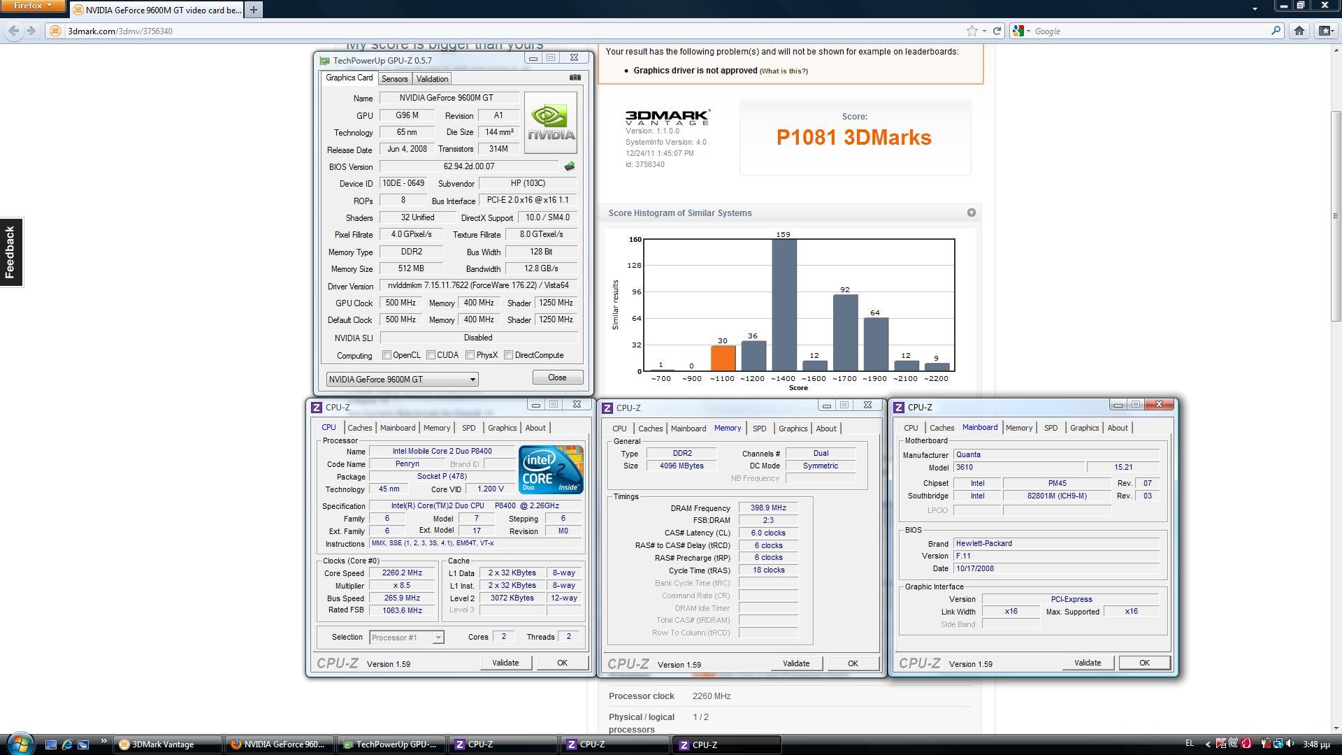Viewport: 1342px width, 755px height.
Task: Go back using the Firefox back arrow
Action: click(x=13, y=31)
